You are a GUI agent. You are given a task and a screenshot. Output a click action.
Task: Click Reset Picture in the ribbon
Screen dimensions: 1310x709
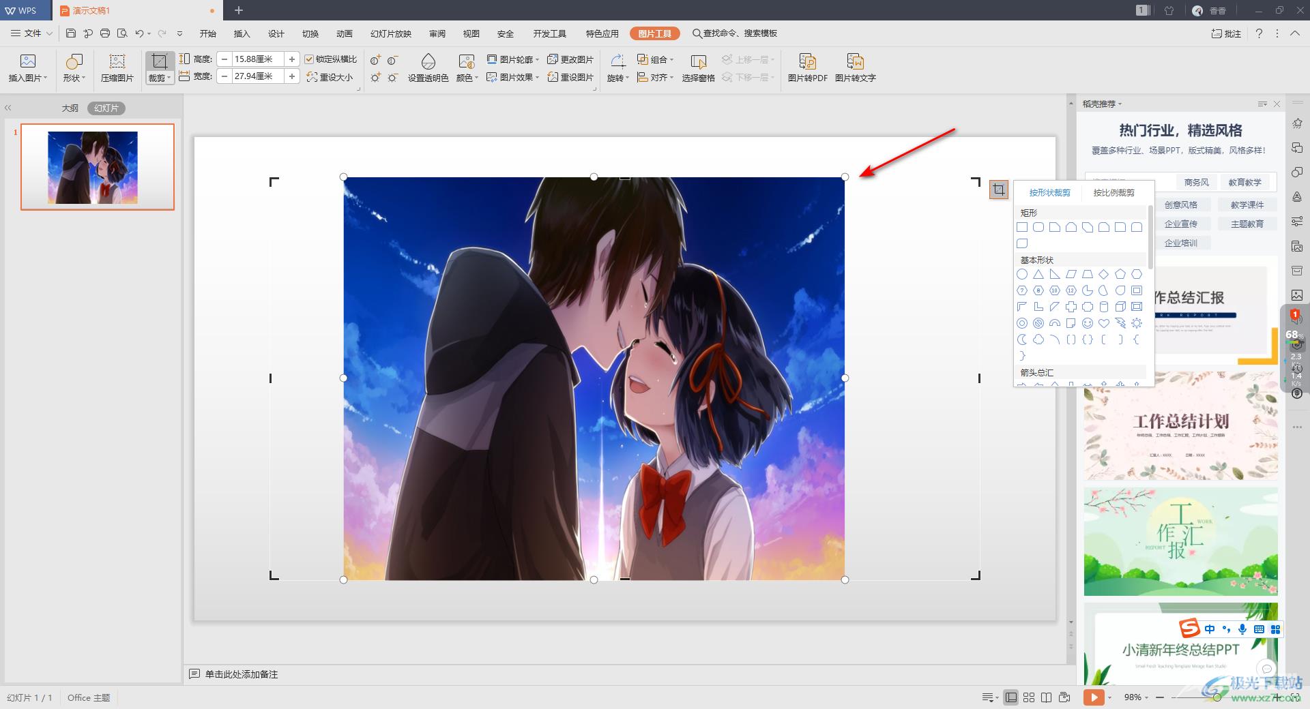point(570,77)
